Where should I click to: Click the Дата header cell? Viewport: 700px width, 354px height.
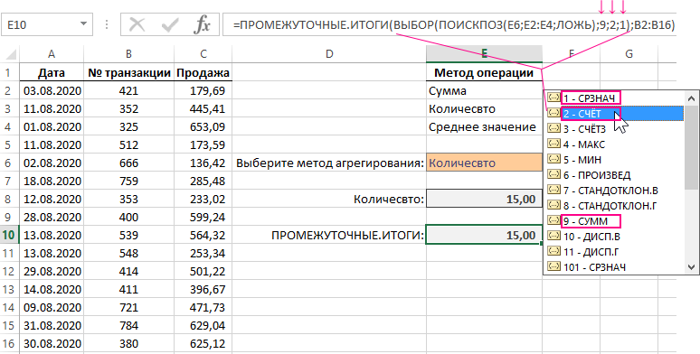52,72
